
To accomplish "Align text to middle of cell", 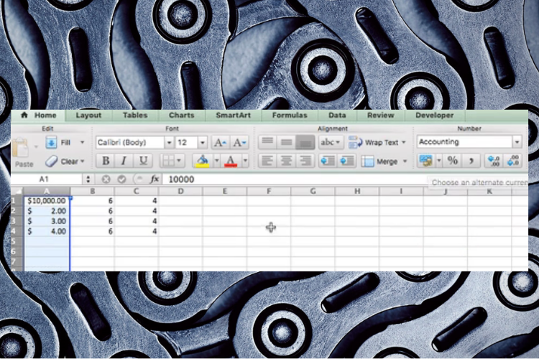I will [286, 142].
